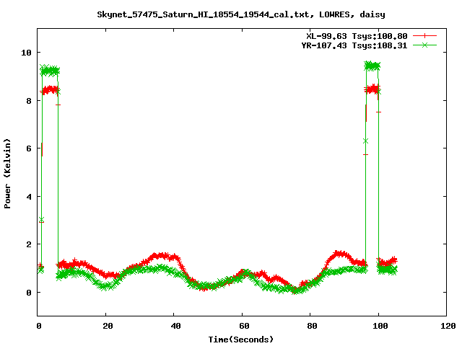Click the Time(Seconds) x-axis label

pyautogui.click(x=241, y=340)
